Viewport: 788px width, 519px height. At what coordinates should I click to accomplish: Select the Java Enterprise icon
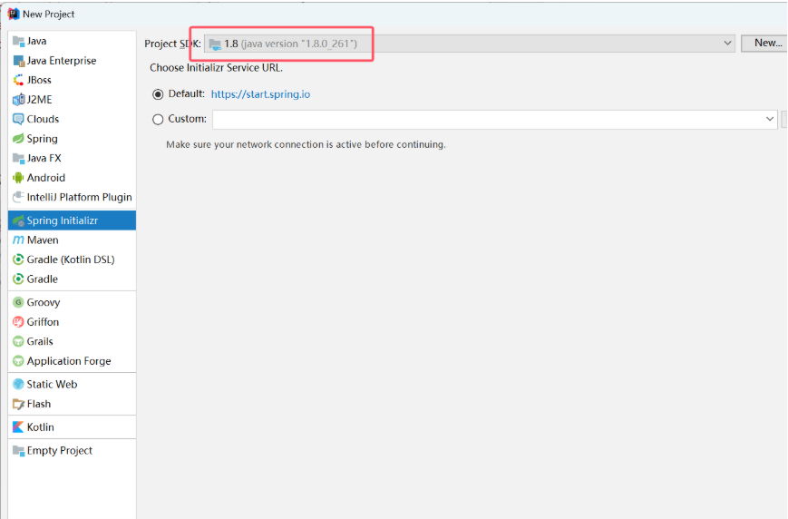pos(19,61)
